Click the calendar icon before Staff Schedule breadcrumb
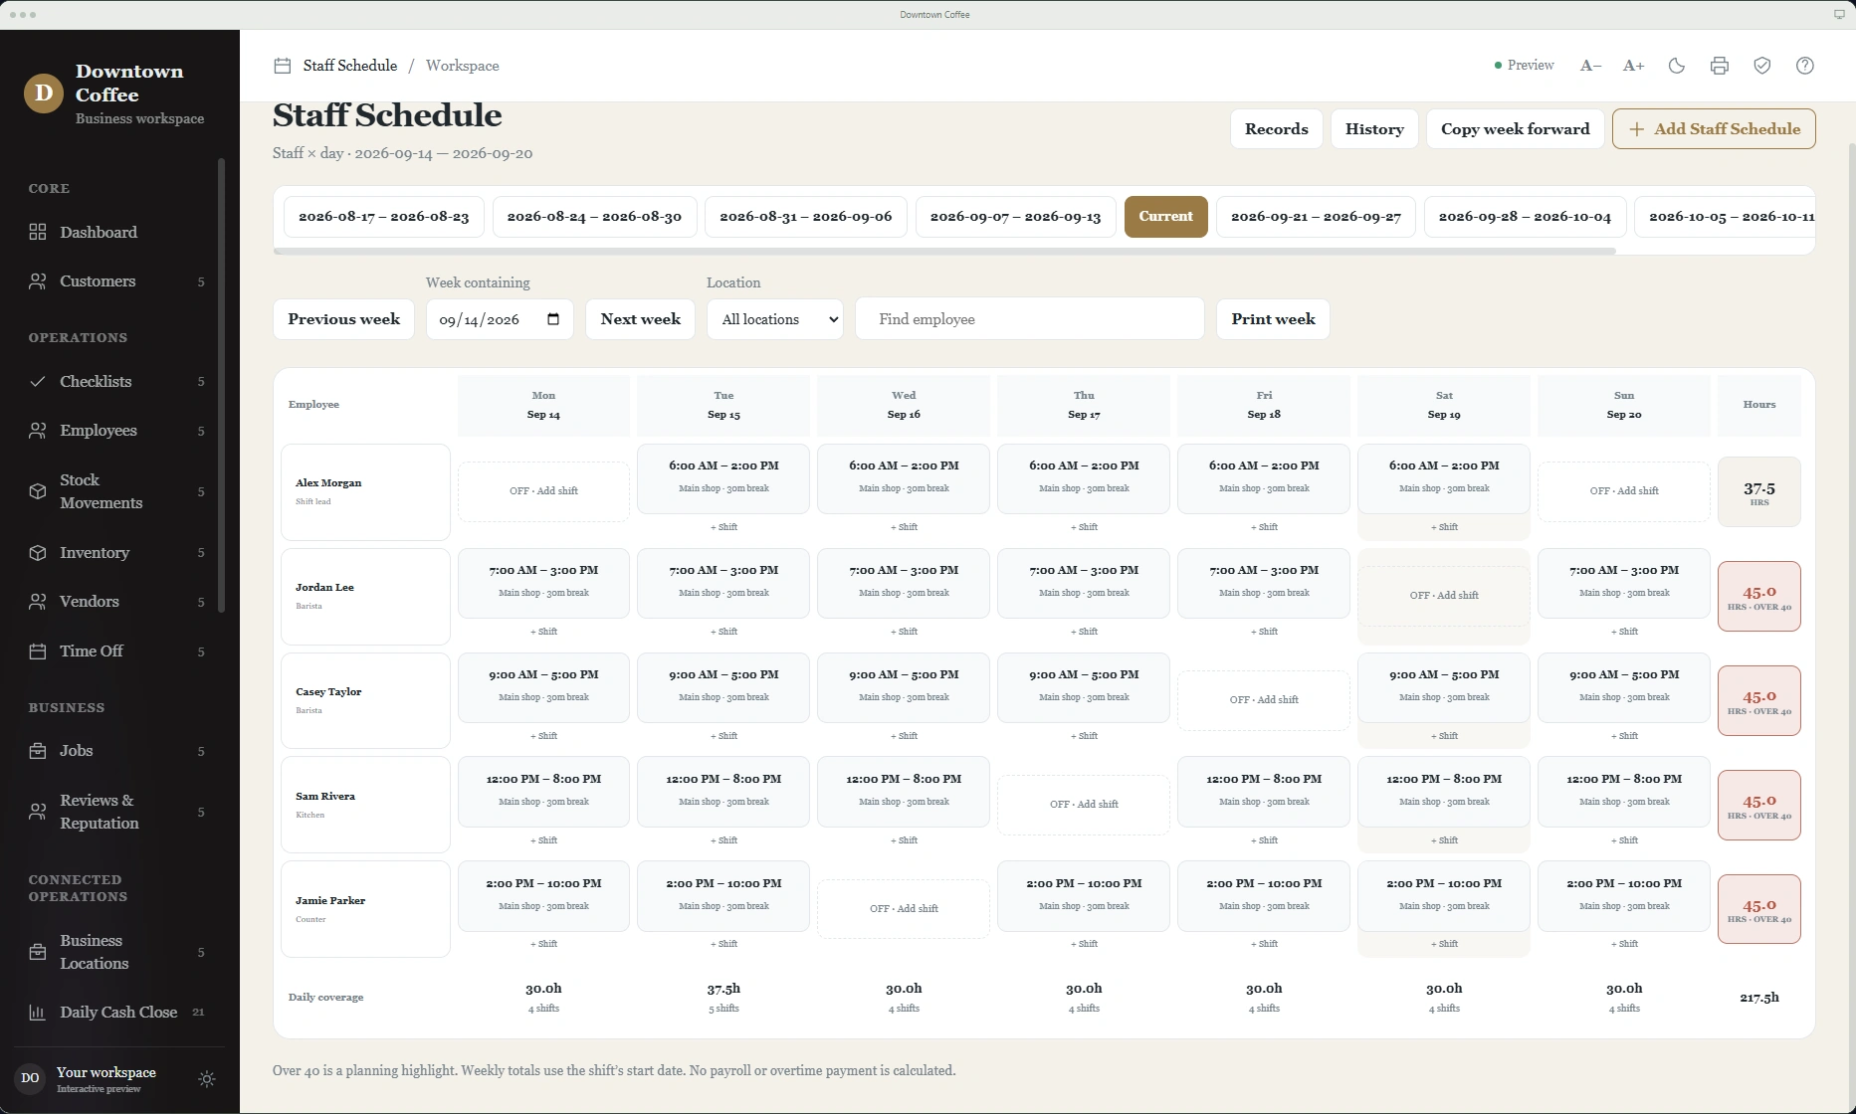The image size is (1856, 1114). point(283,66)
